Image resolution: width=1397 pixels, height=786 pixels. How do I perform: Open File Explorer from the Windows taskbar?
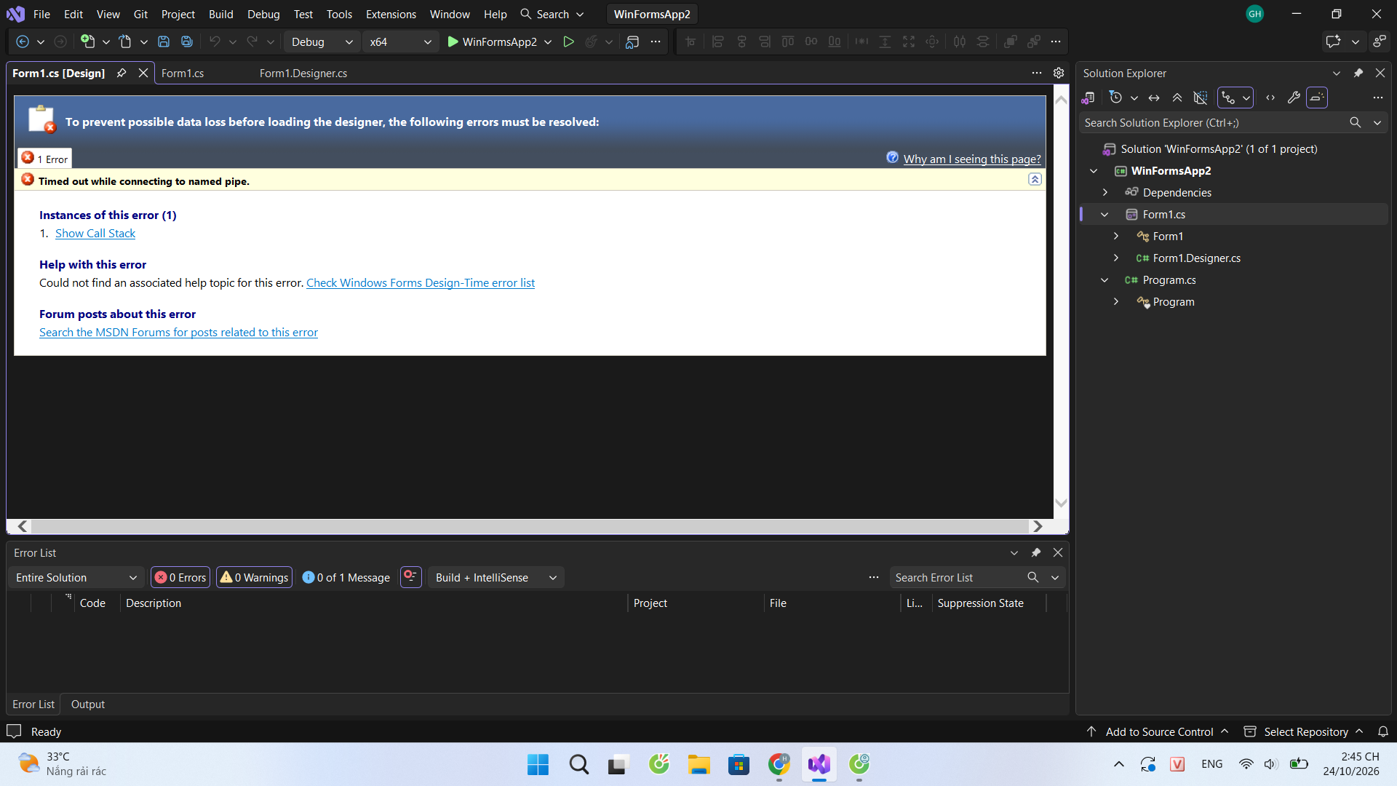click(x=699, y=764)
